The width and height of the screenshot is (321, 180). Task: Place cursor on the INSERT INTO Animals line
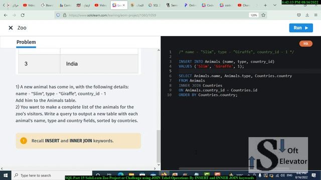tap(226, 61)
